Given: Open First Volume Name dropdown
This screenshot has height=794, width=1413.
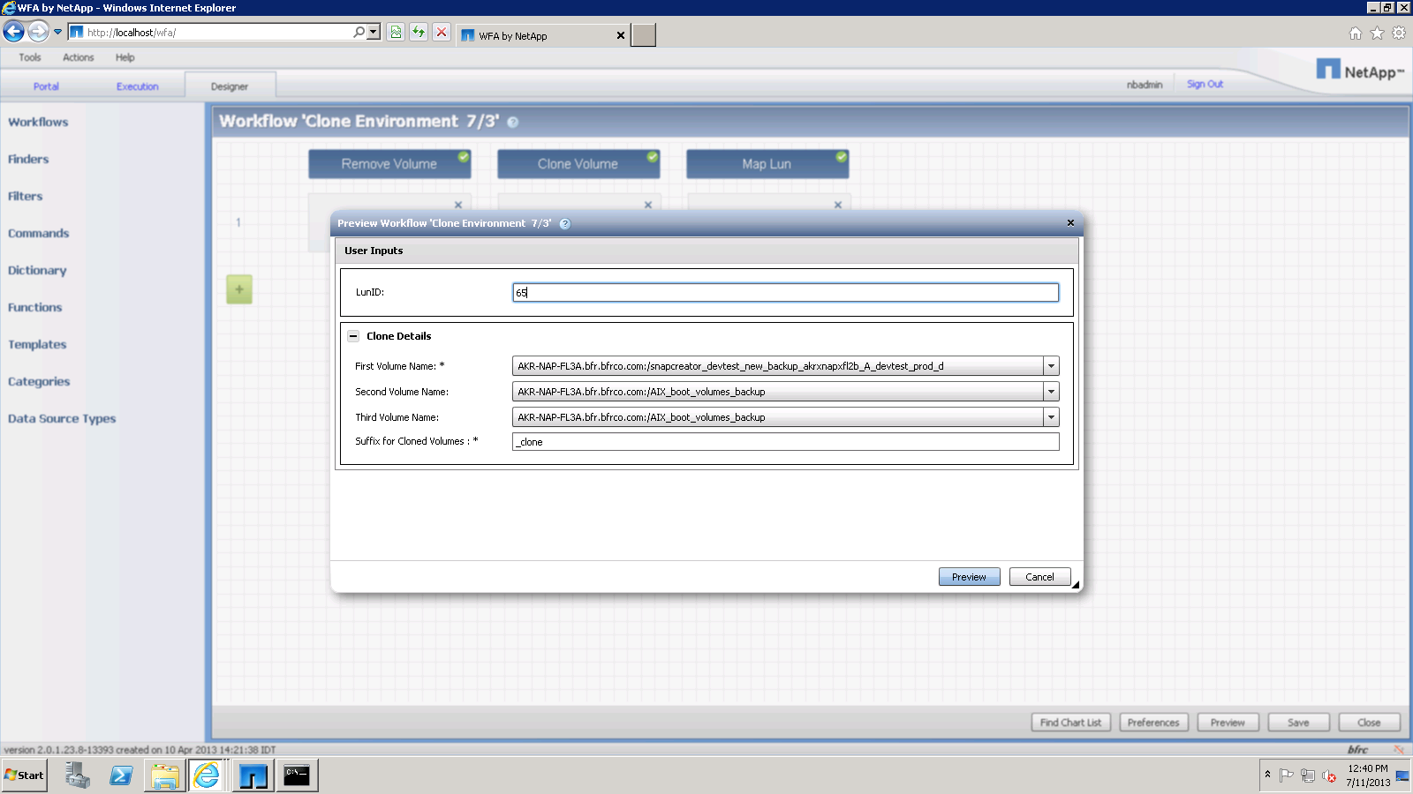Looking at the screenshot, I should pyautogui.click(x=1051, y=366).
